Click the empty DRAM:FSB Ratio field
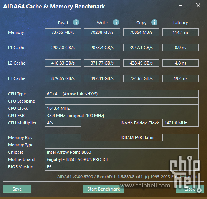The image size is (207, 199). [181, 138]
